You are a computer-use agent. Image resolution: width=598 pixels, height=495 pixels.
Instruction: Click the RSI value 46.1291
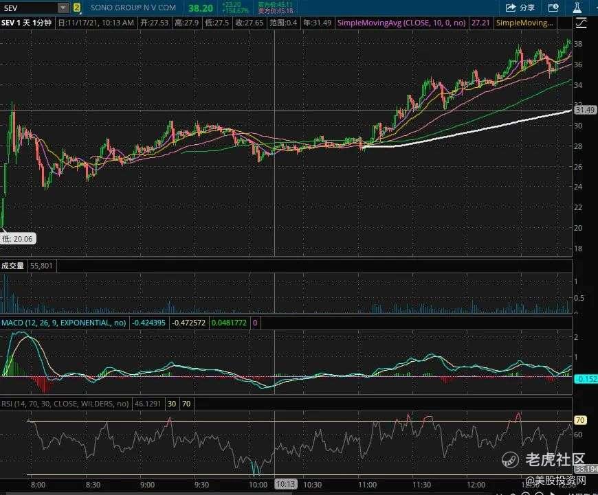[x=148, y=404]
